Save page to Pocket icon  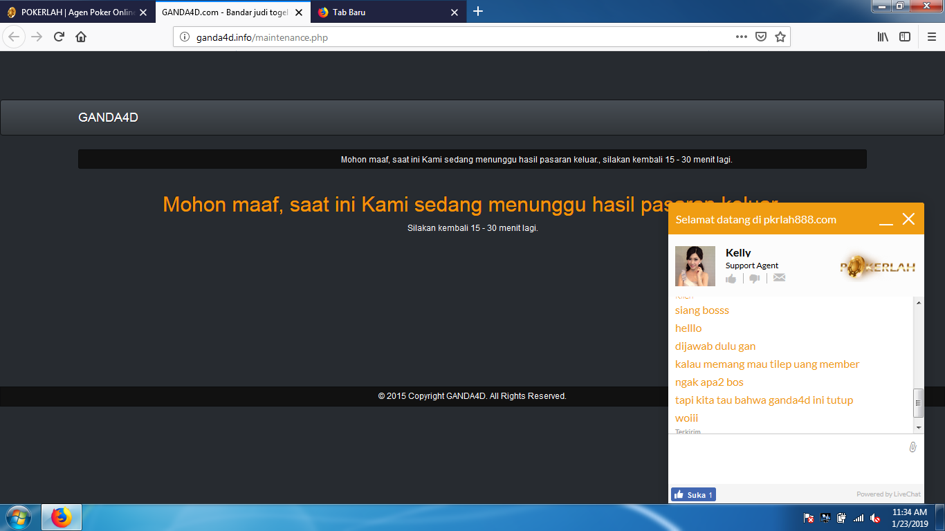click(x=761, y=37)
